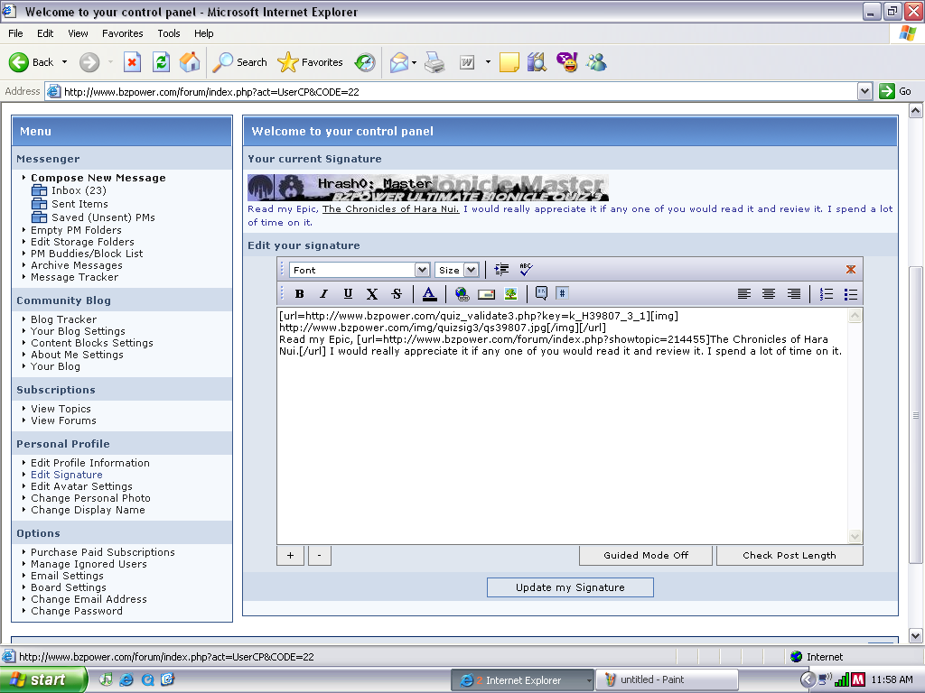Open the Favorites menu

pos(122,33)
